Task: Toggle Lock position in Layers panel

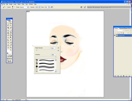Action: [121, 33]
